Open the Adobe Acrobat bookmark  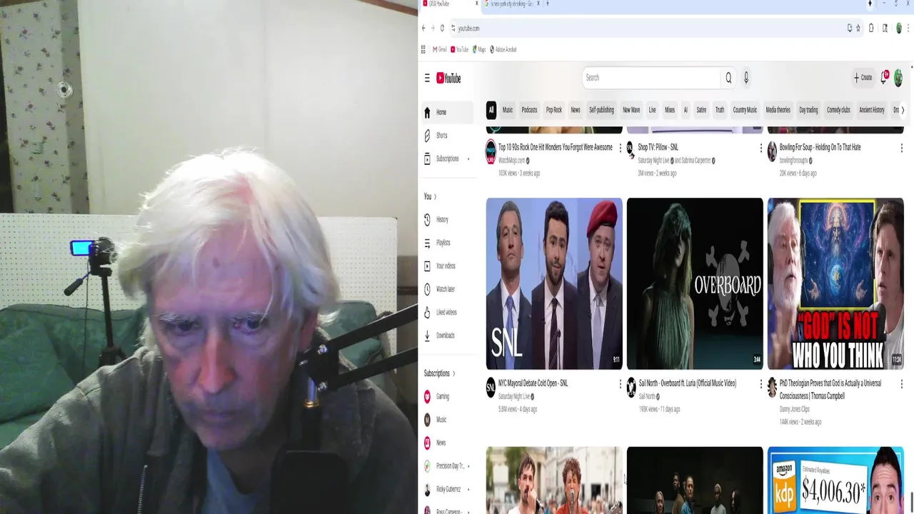503,49
